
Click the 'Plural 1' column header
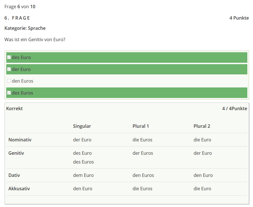[141, 126]
